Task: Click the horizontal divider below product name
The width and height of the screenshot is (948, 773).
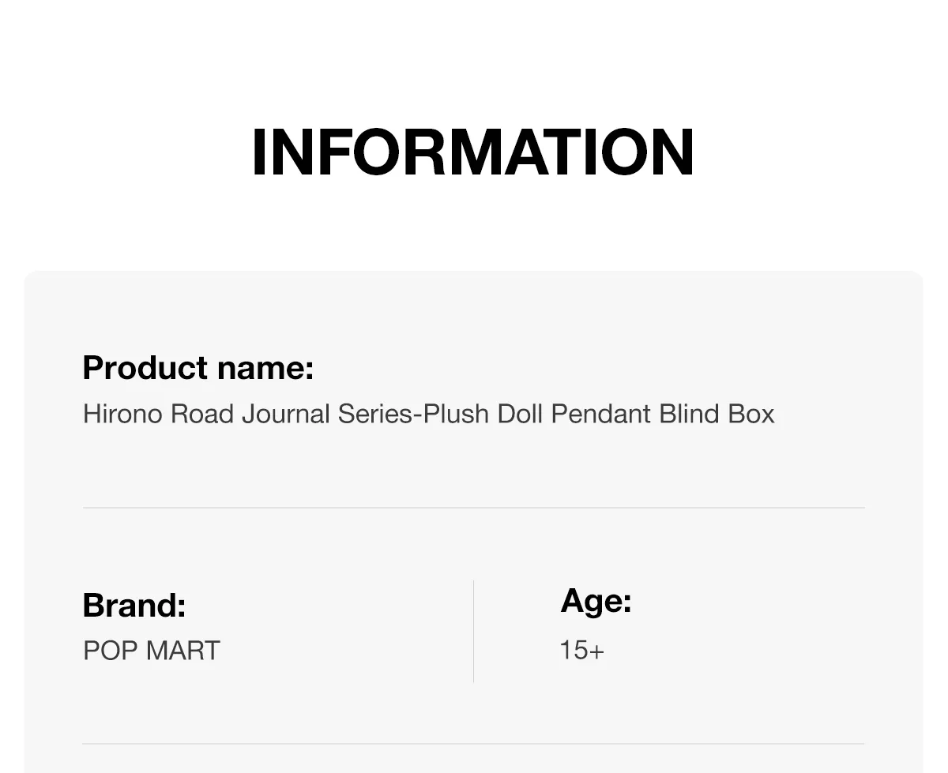Action: click(474, 508)
